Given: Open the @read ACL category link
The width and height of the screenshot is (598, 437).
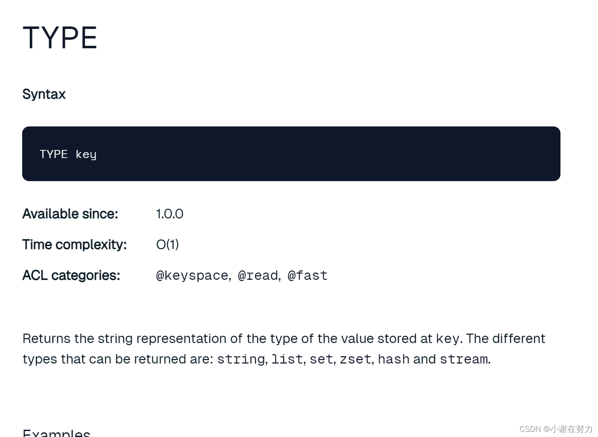Looking at the screenshot, I should 258,276.
